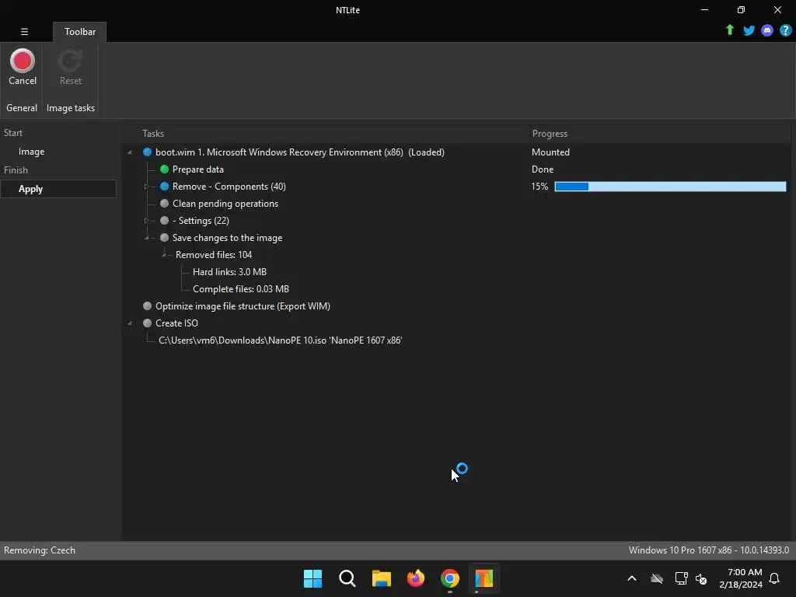Launch Firefox from taskbar
This screenshot has height=597, width=796.
point(416,578)
